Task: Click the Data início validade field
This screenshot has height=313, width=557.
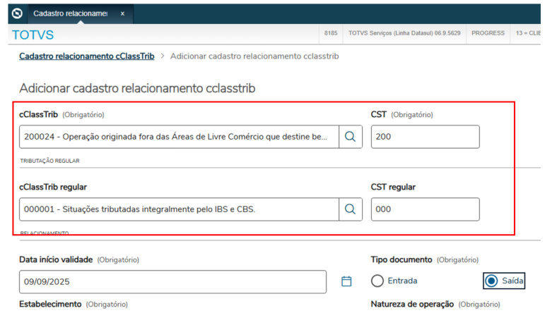Action: [x=172, y=281]
